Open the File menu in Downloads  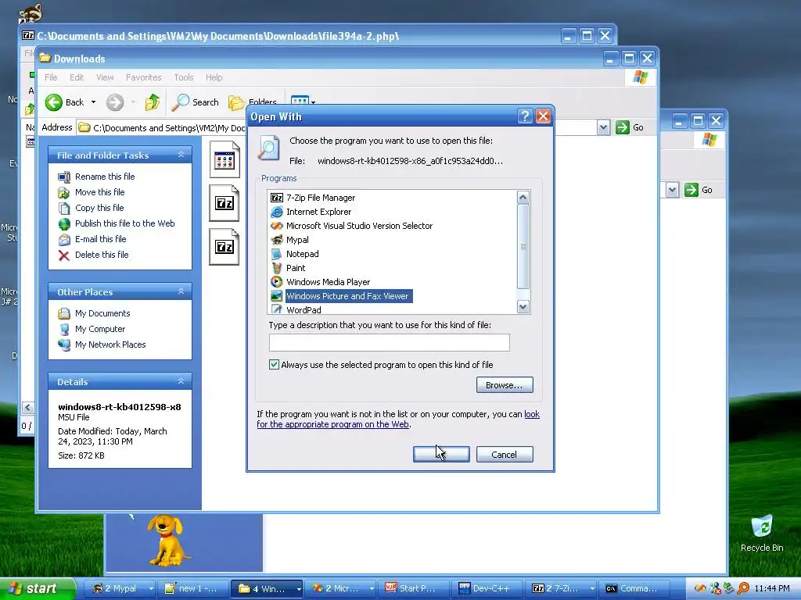pos(51,77)
